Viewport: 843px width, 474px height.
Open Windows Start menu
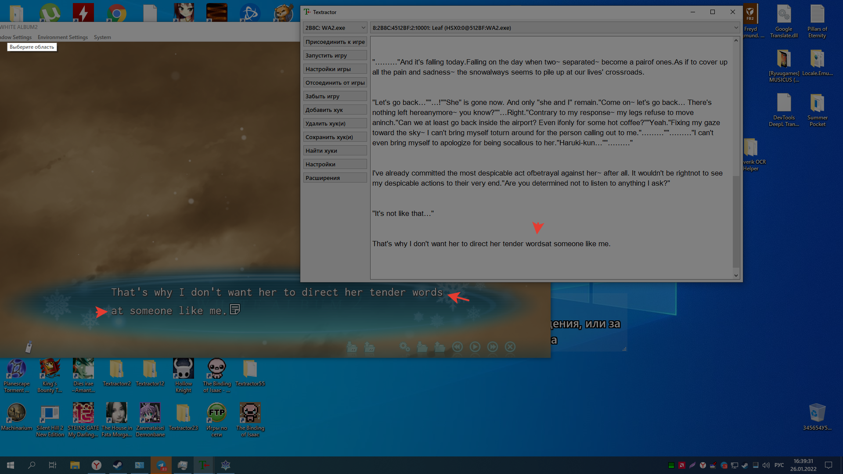coord(11,465)
